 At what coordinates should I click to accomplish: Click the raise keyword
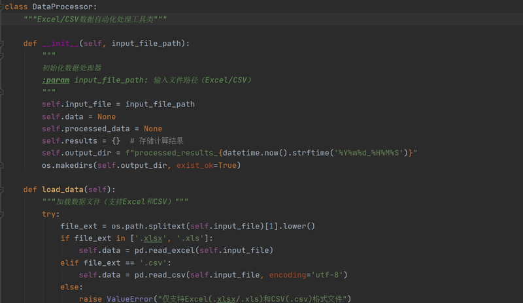click(x=90, y=298)
